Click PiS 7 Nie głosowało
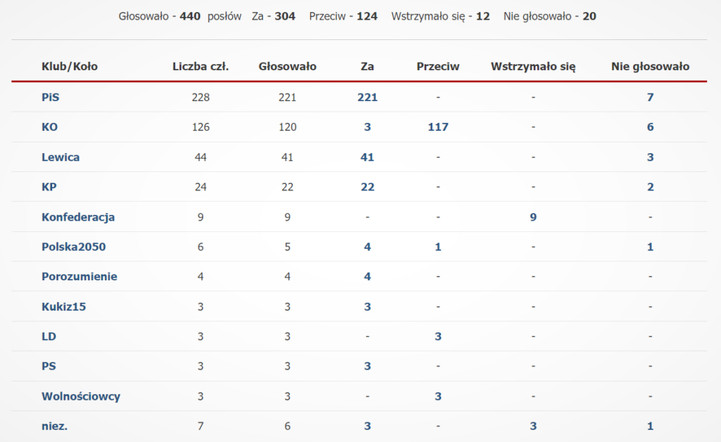Viewport: 721px width, 442px height. click(650, 97)
